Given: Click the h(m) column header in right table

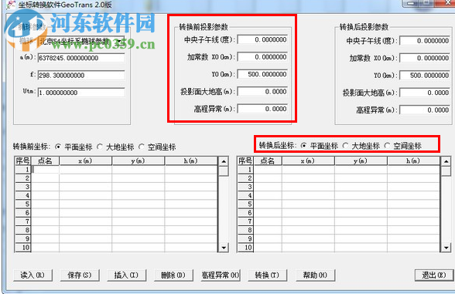Looking at the screenshot, I should click(413, 161).
